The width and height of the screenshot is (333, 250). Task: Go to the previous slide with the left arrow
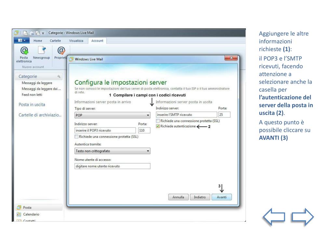pyautogui.click(x=274, y=217)
